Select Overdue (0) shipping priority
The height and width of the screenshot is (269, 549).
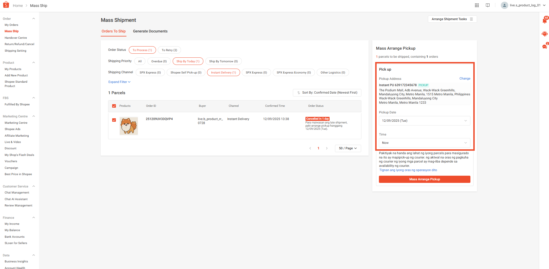tap(159, 61)
